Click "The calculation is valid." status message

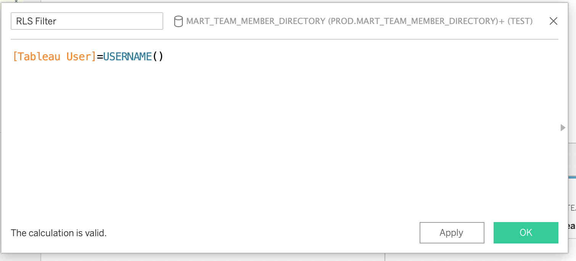click(x=59, y=233)
